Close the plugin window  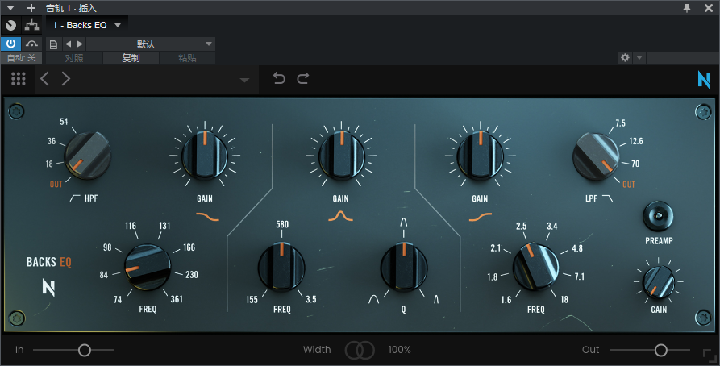coord(709,8)
